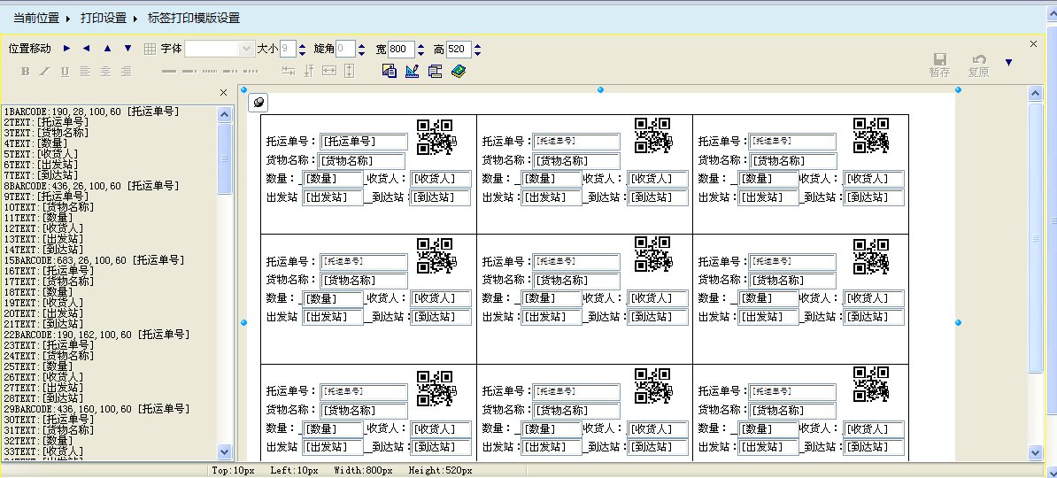Click the 旋角 rotation input field

[345, 50]
